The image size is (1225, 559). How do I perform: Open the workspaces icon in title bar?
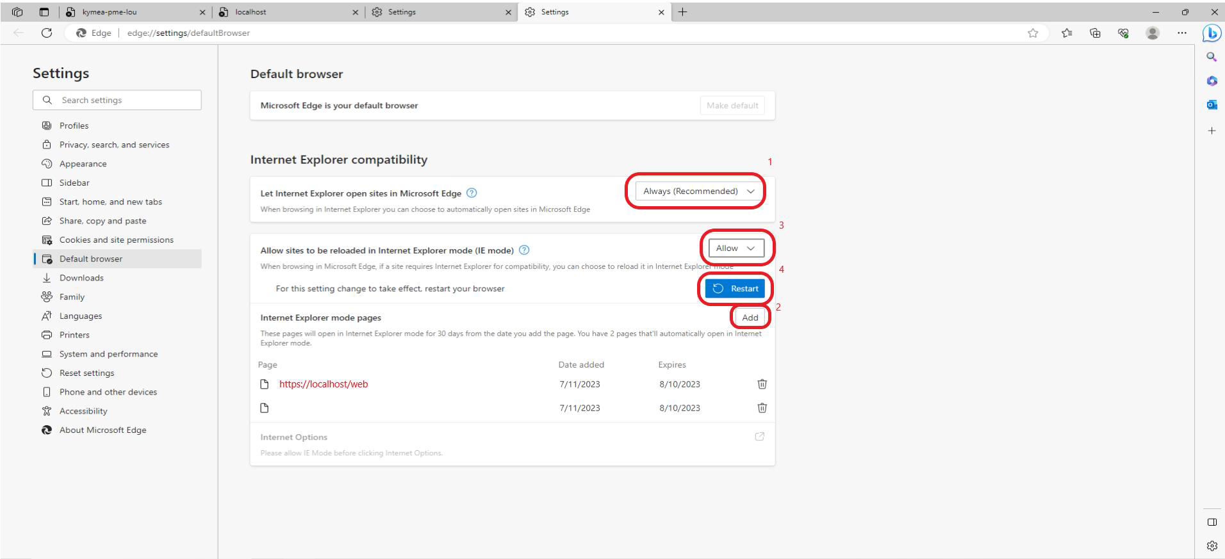point(17,12)
